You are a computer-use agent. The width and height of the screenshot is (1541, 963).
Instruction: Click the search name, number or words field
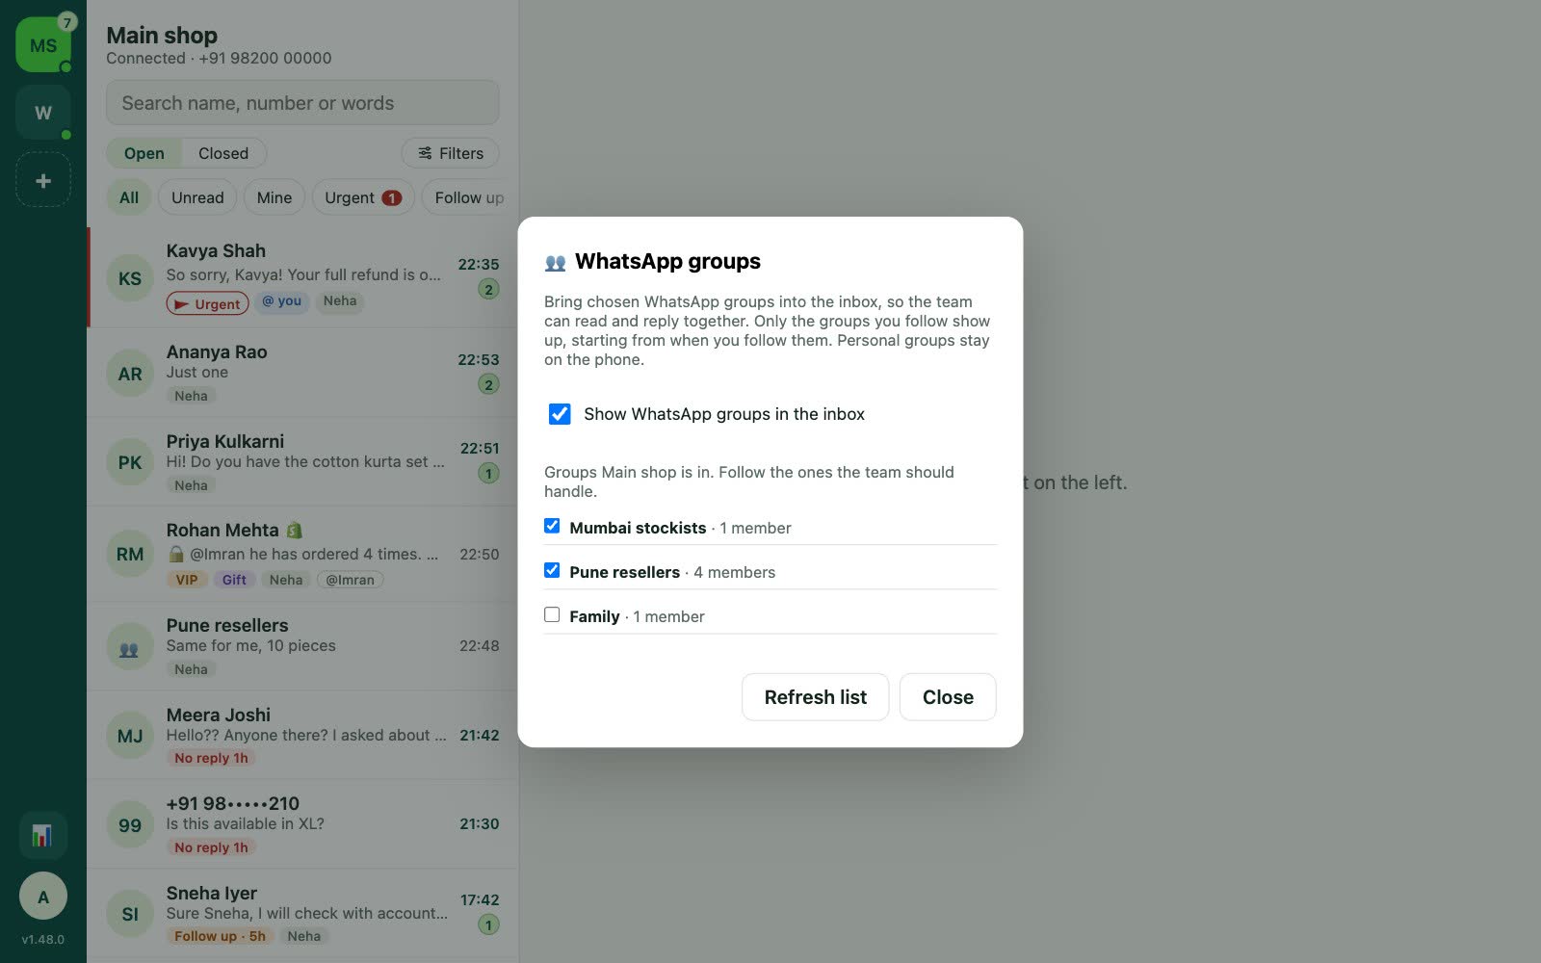pyautogui.click(x=302, y=103)
